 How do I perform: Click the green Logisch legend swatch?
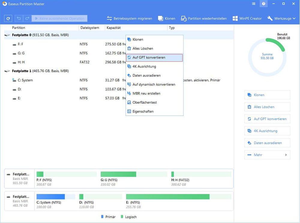click(122, 217)
